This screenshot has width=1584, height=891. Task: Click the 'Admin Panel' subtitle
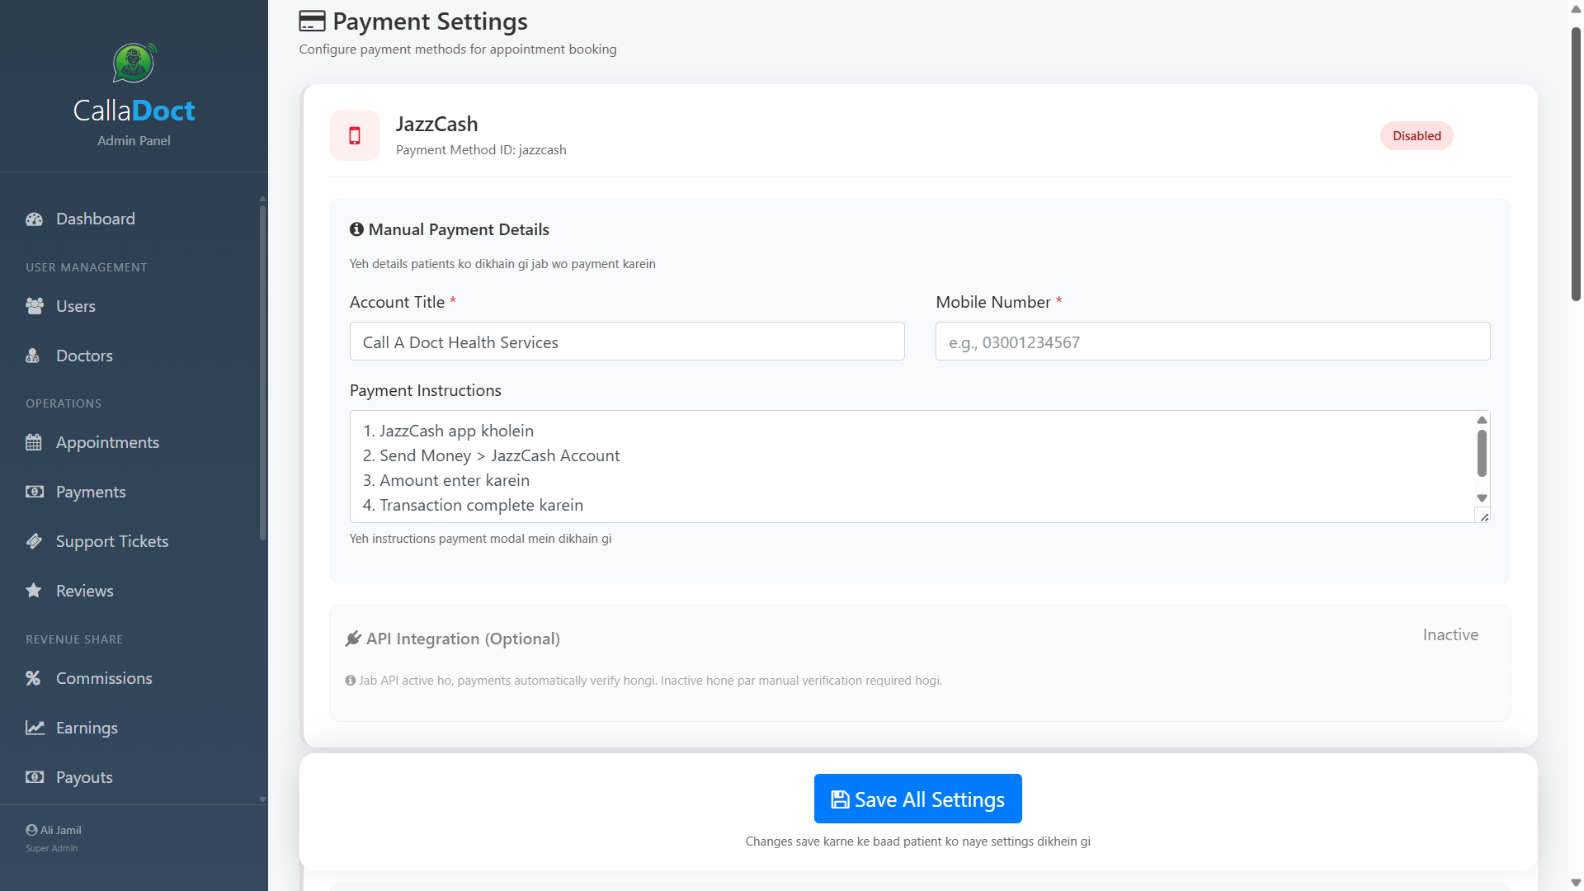tap(134, 141)
